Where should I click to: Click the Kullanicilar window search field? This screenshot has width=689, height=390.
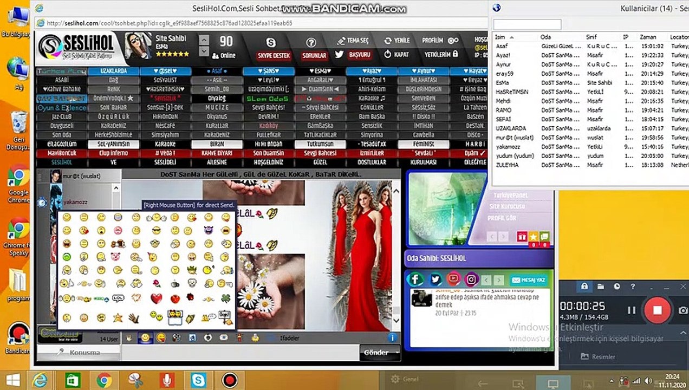527,24
